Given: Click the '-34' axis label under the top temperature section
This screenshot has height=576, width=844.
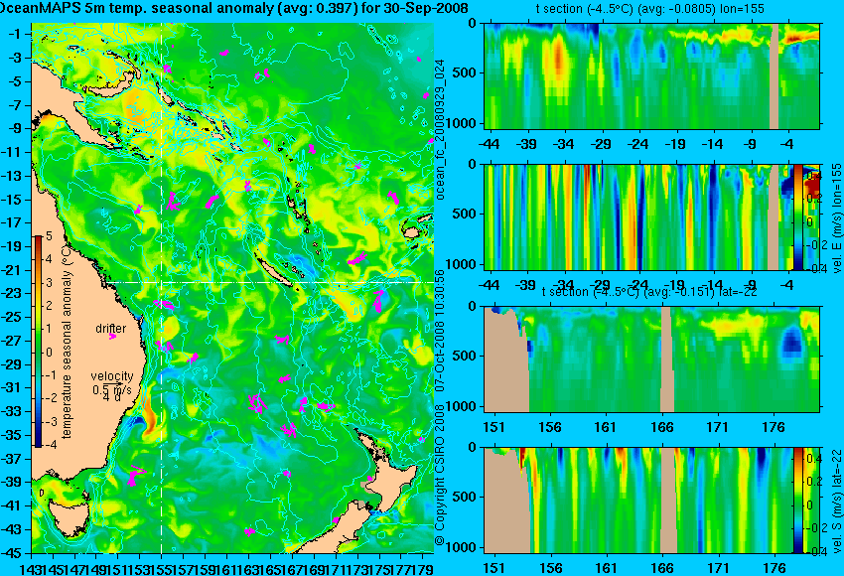Looking at the screenshot, I should [564, 144].
